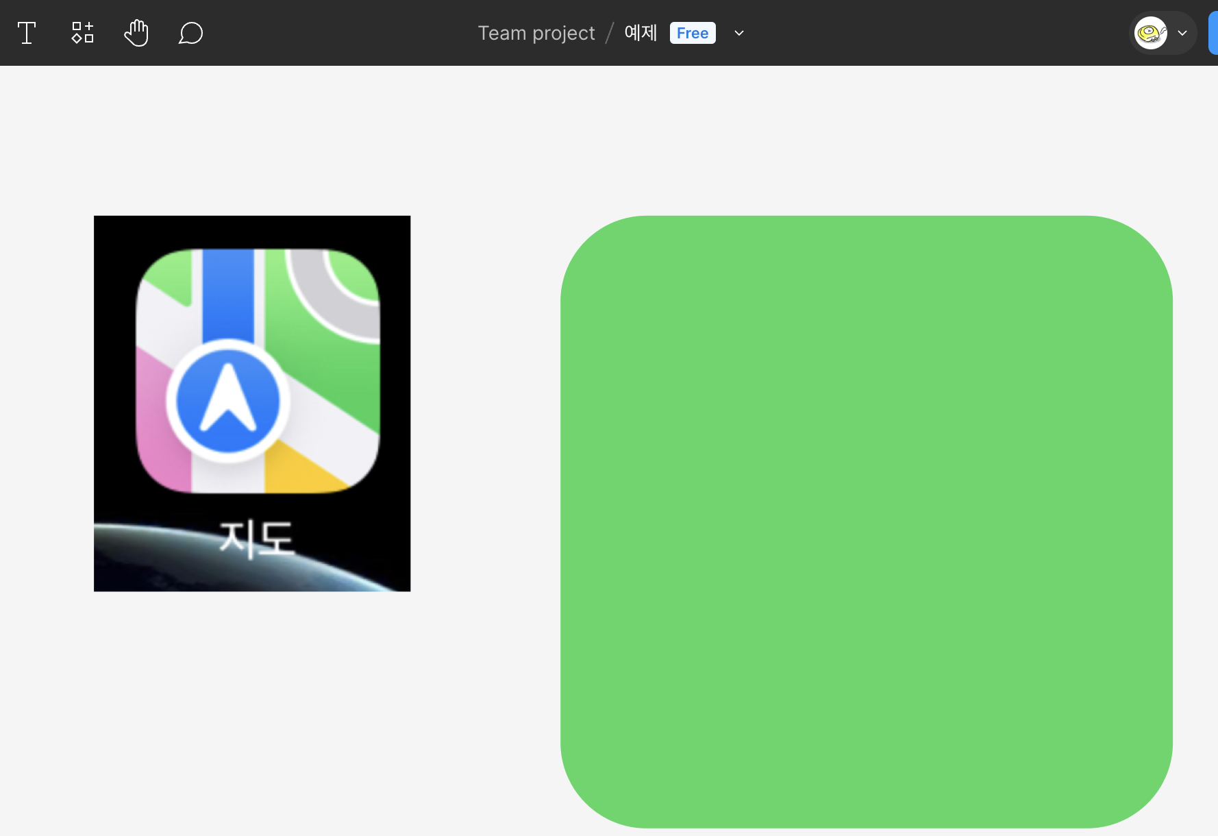Expand the avatar dropdown chevron
The width and height of the screenshot is (1218, 836).
click(1182, 33)
